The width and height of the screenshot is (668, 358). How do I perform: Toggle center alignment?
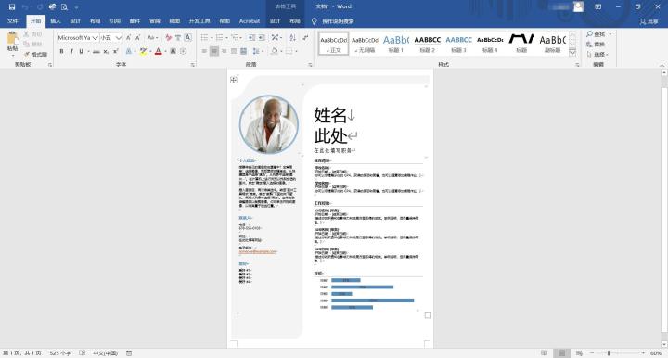point(214,52)
